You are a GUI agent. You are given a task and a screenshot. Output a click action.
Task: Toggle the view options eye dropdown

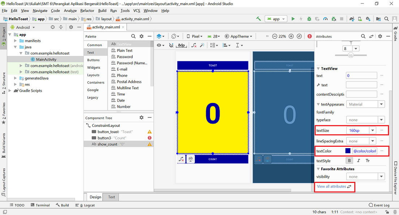pos(160,45)
